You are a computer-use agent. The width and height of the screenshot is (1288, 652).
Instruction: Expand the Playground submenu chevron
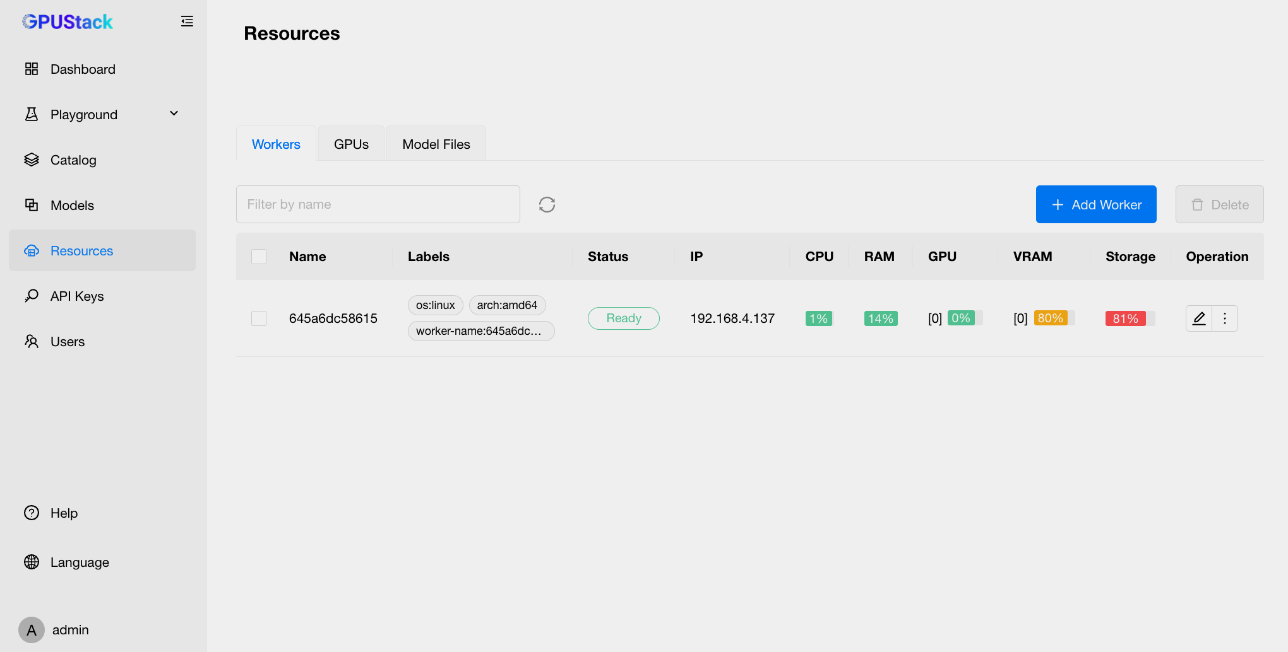point(174,114)
